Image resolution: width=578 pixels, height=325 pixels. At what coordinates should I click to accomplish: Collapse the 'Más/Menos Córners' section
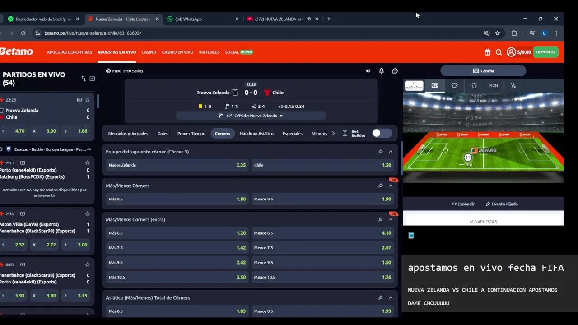pos(391,186)
